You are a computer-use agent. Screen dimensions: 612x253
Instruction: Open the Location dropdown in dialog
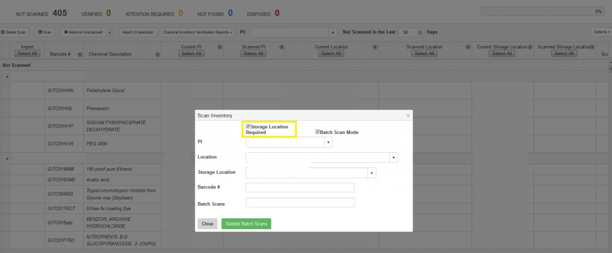393,158
